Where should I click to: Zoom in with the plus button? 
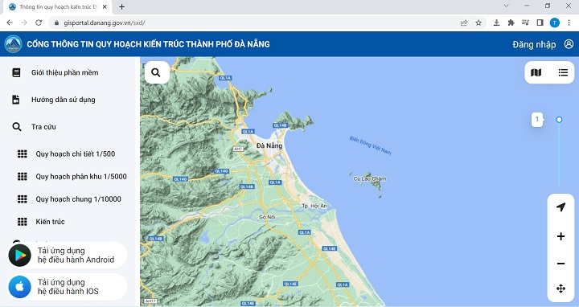coord(561,236)
